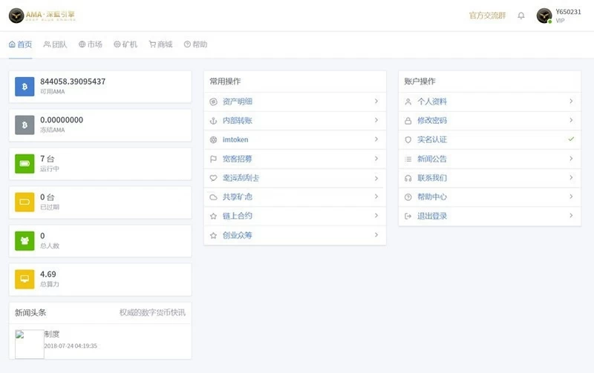Click the 4.69 total hashrate value
594x373 pixels.
tap(48, 274)
